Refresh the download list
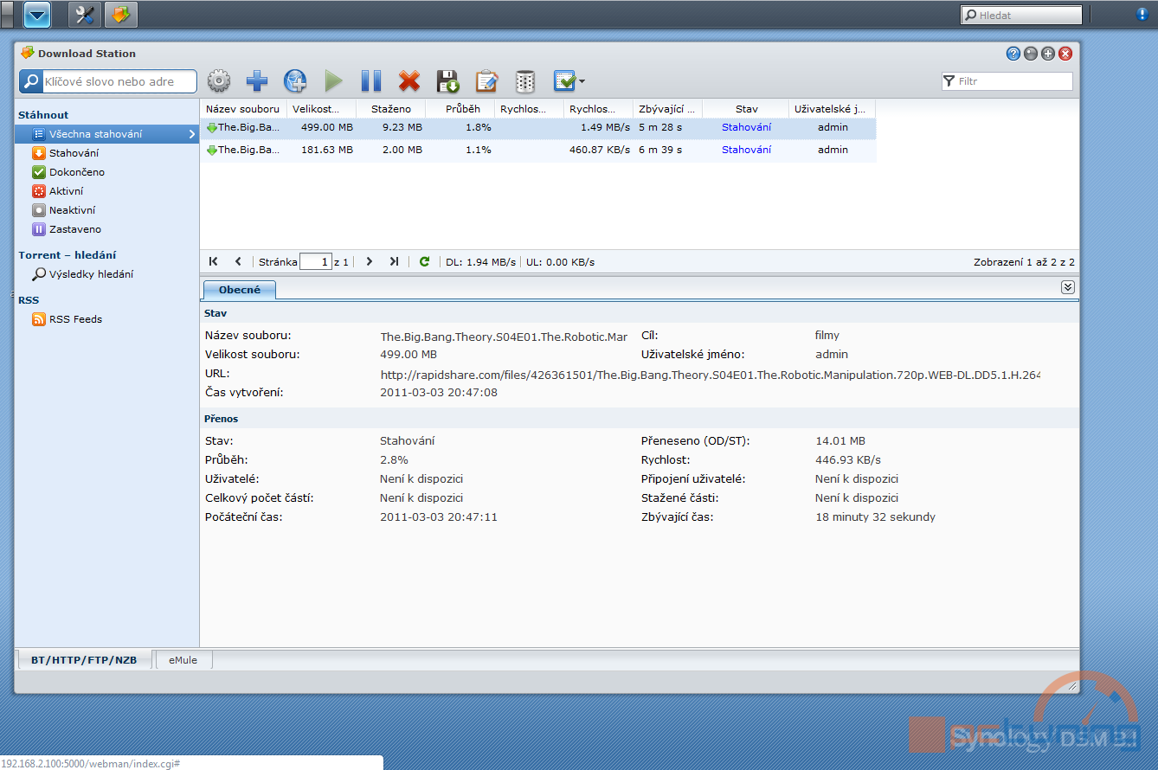 (424, 261)
